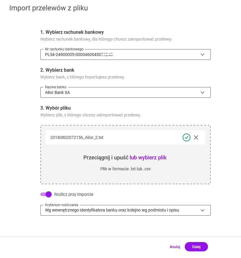This screenshot has width=241, height=258.
Task: Toggle the Rozlicz przy imporcie switch
Action: 46,194
